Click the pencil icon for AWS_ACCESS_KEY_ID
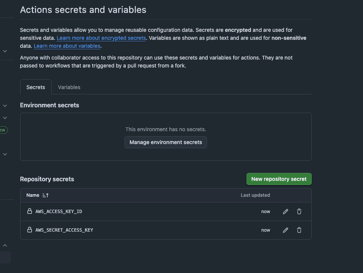The width and height of the screenshot is (363, 273). pyautogui.click(x=286, y=212)
